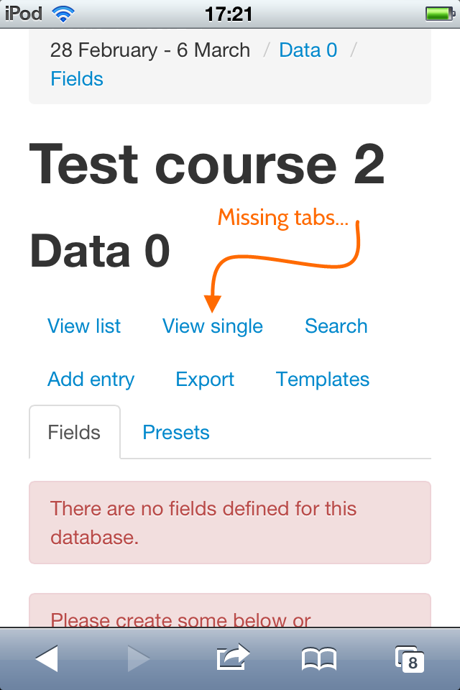Tap the Wi-Fi status icon

[x=63, y=14]
